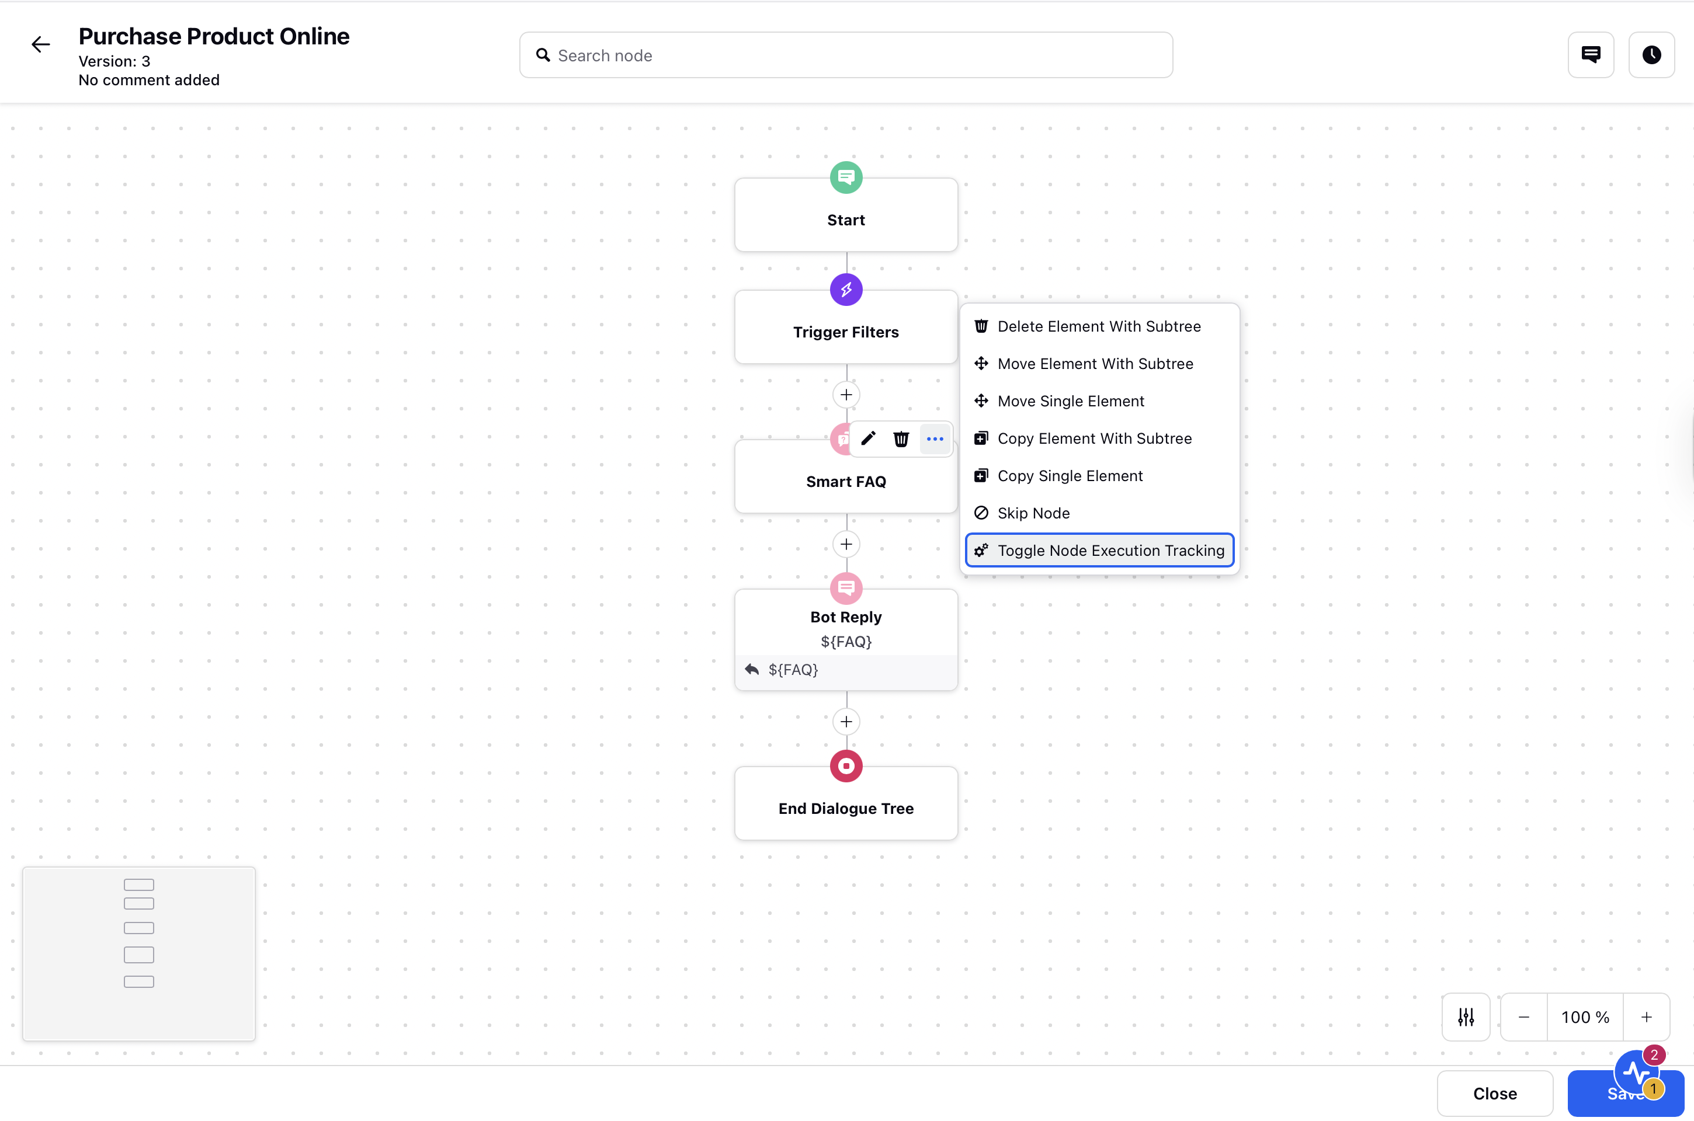Screen dimensions: 1694x1121
Task: Click the Start node card
Action: click(846, 215)
